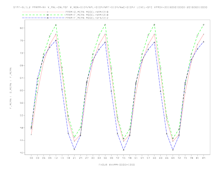Click x-axis tick label 21
222x172 pixels.
tap(74, 158)
